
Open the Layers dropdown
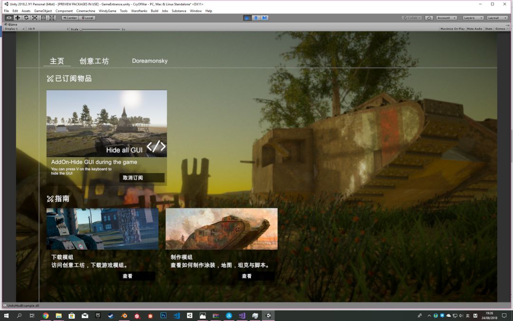(x=473, y=18)
